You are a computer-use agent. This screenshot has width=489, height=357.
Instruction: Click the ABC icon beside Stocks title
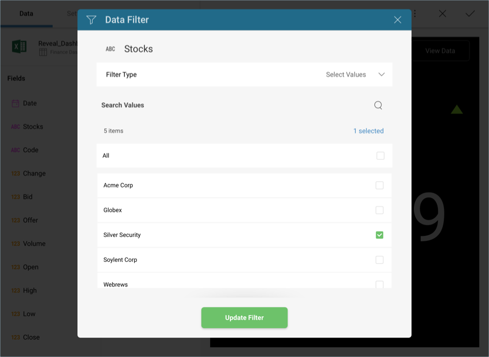(x=110, y=49)
